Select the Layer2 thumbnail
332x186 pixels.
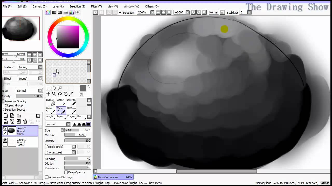tap(12, 131)
